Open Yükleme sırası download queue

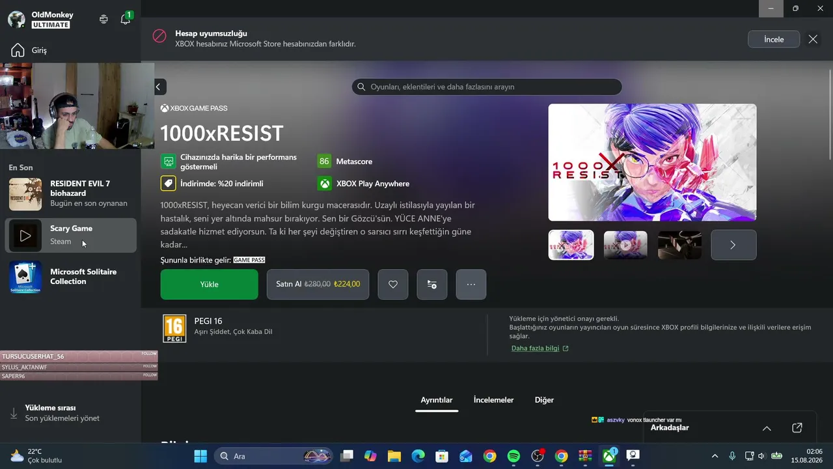[62, 413]
